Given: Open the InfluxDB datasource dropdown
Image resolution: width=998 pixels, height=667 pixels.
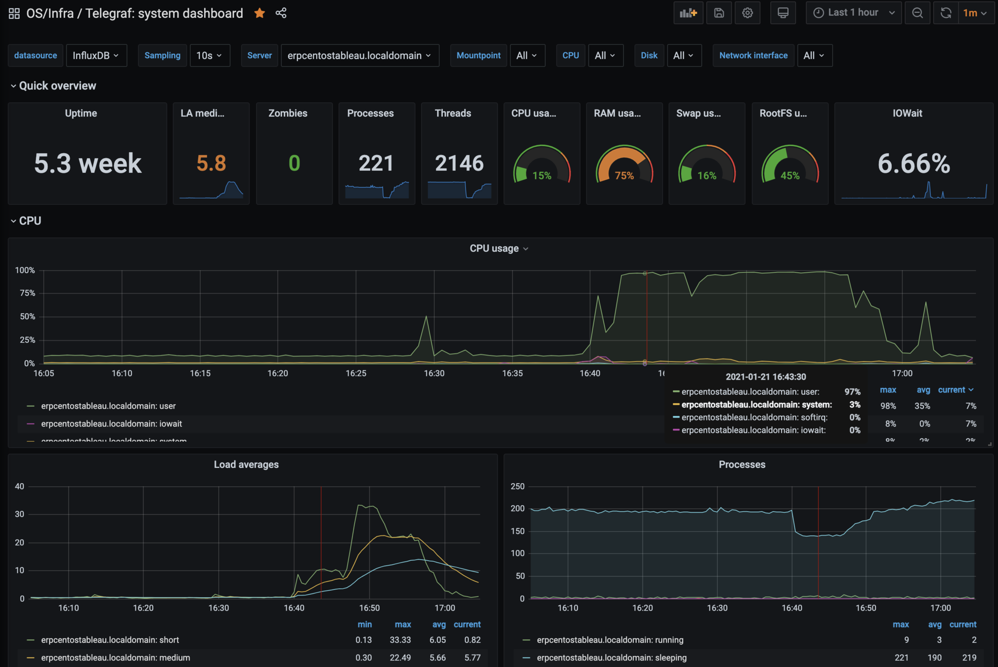Looking at the screenshot, I should tap(96, 55).
